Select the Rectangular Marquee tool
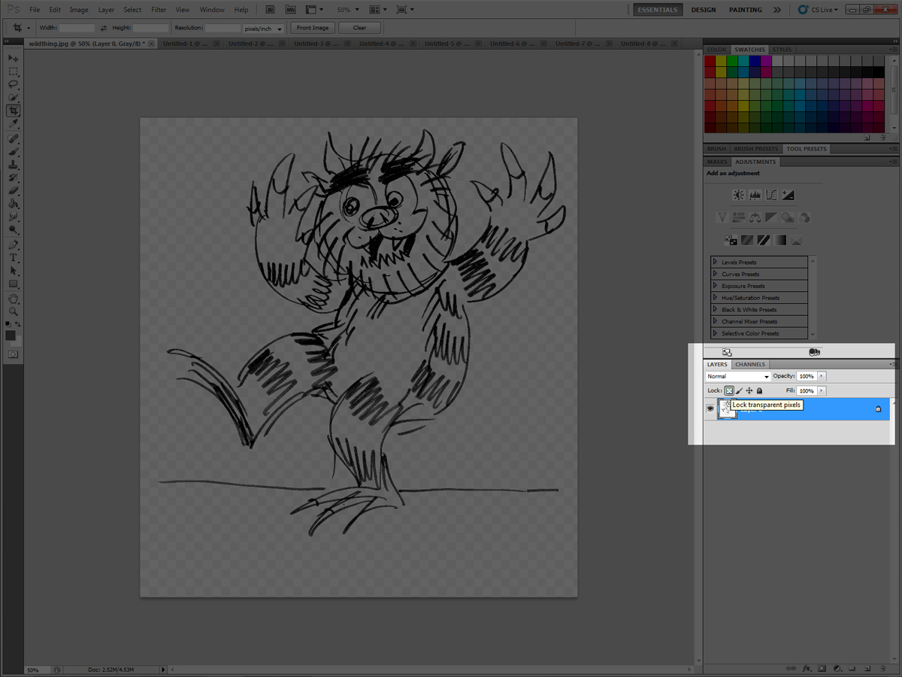Image resolution: width=902 pixels, height=677 pixels. pyautogui.click(x=14, y=71)
